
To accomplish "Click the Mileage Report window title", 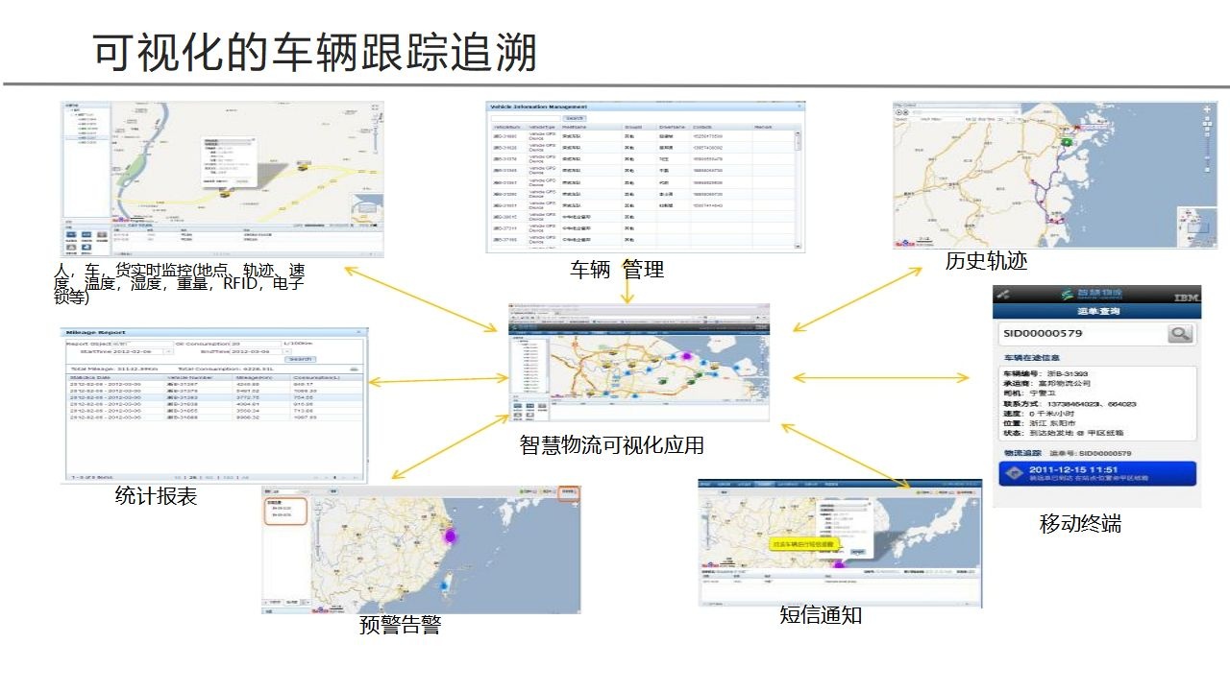I will (x=95, y=332).
